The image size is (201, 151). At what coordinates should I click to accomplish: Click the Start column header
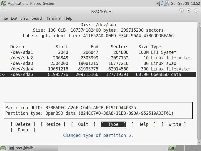(62, 47)
